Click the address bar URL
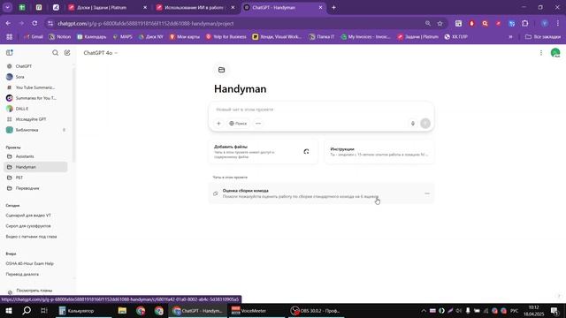The image size is (566, 318). coord(146,24)
